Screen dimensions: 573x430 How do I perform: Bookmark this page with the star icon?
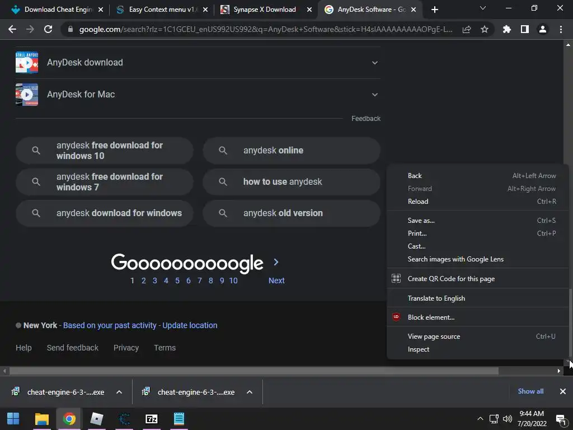coord(485,29)
